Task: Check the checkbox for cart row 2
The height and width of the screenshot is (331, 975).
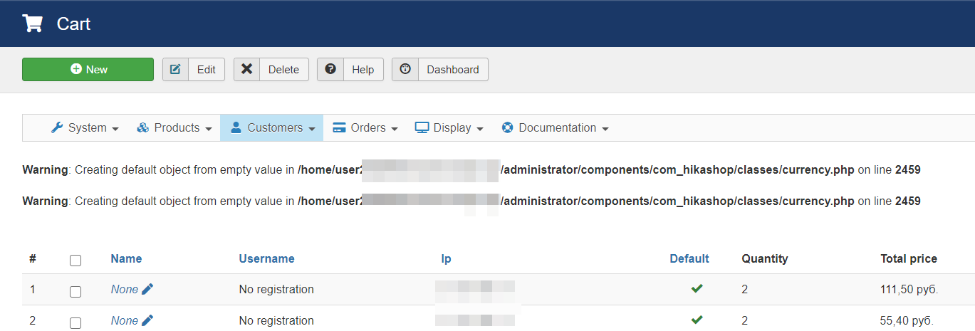Action: (x=75, y=322)
